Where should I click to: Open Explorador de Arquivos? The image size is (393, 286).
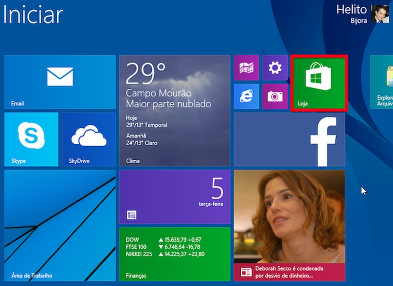383,82
